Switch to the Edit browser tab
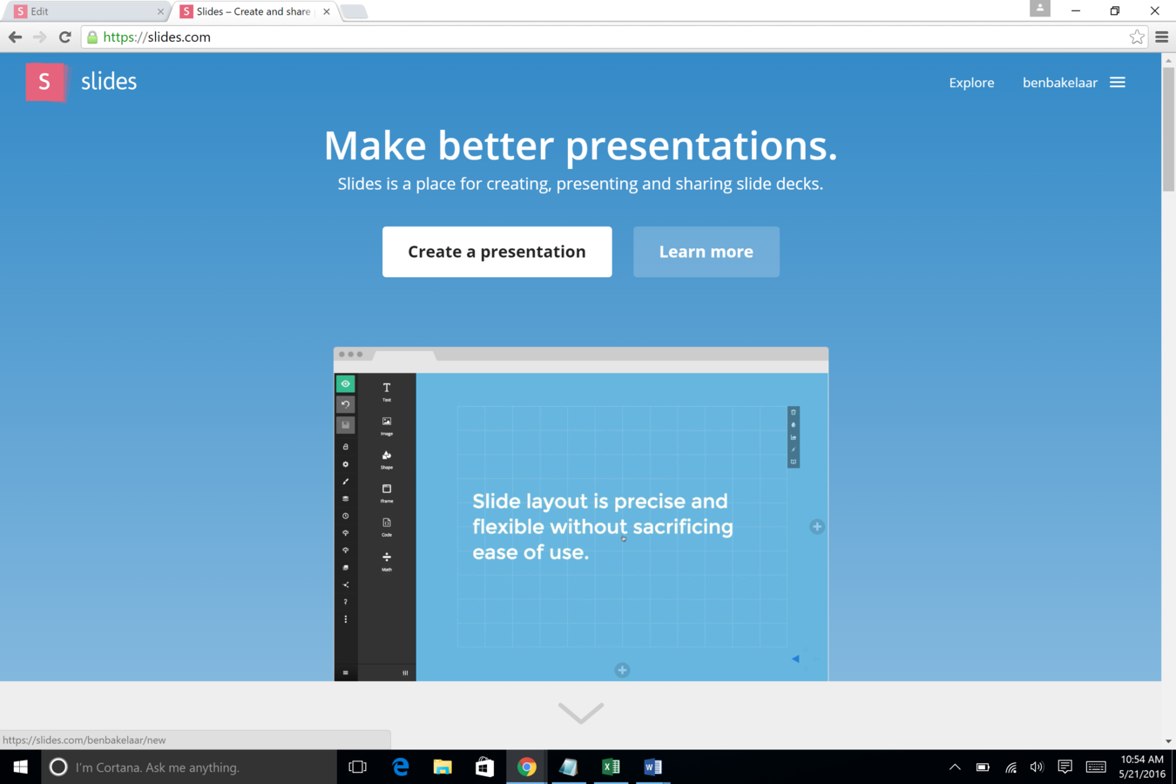The width and height of the screenshot is (1176, 784). [x=87, y=11]
